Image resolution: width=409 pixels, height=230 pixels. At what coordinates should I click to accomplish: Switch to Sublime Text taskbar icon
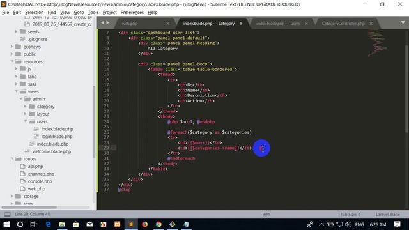coord(131,224)
